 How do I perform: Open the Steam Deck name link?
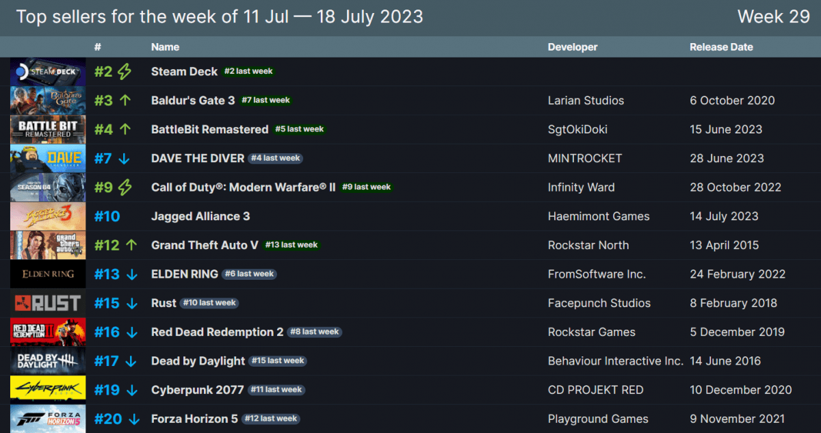[184, 71]
